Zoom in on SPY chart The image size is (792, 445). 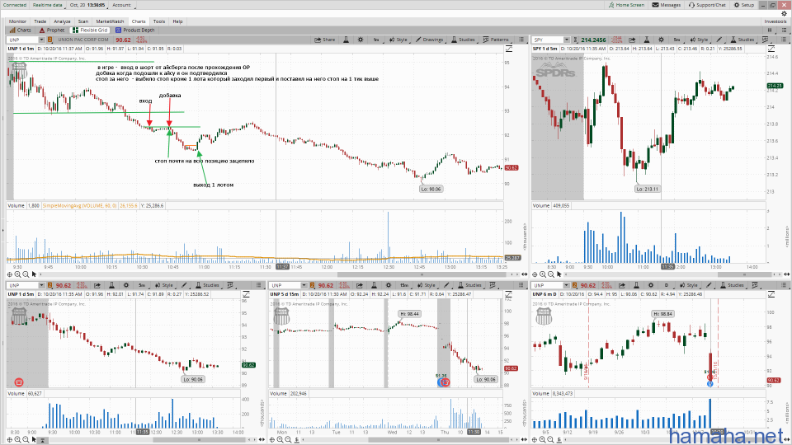pos(543,274)
